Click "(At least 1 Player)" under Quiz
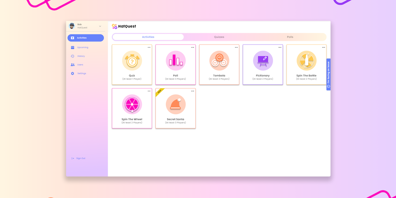This screenshot has height=198, width=396. click(x=132, y=79)
